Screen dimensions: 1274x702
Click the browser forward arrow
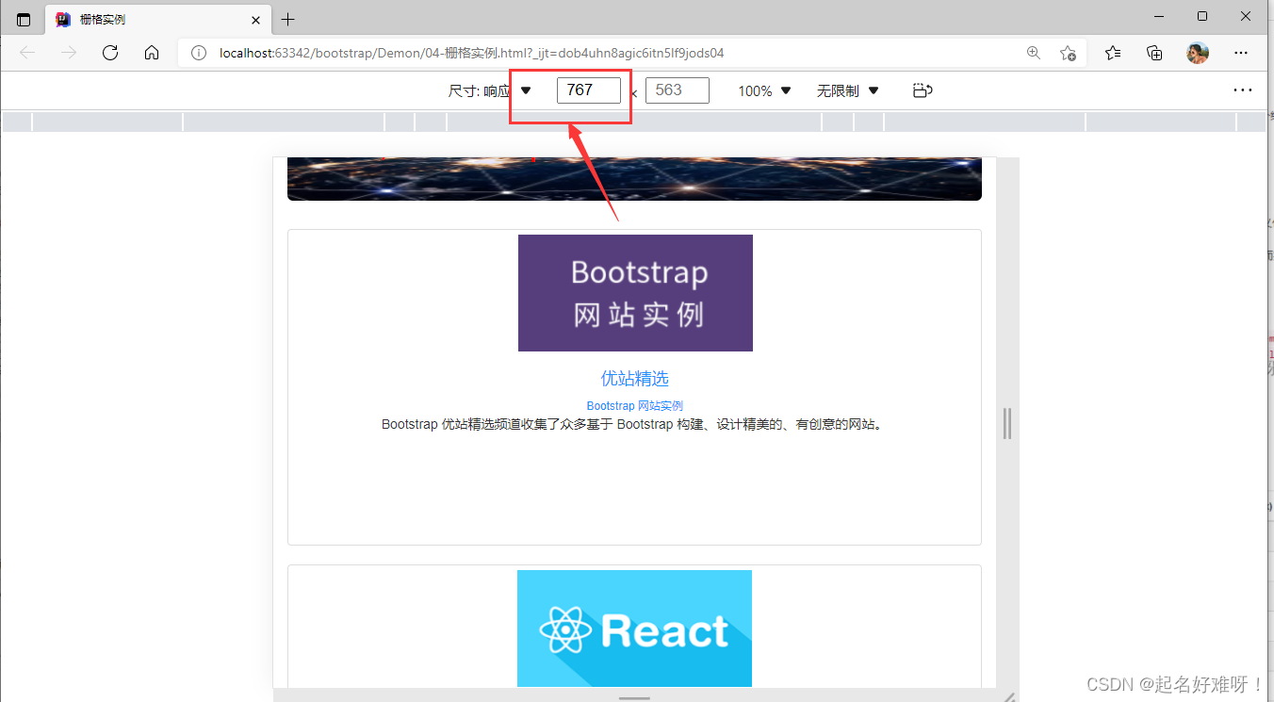(69, 53)
